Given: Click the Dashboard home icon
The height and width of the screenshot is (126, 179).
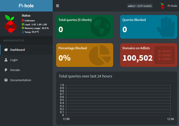Looking at the screenshot, I should coord(6,50).
